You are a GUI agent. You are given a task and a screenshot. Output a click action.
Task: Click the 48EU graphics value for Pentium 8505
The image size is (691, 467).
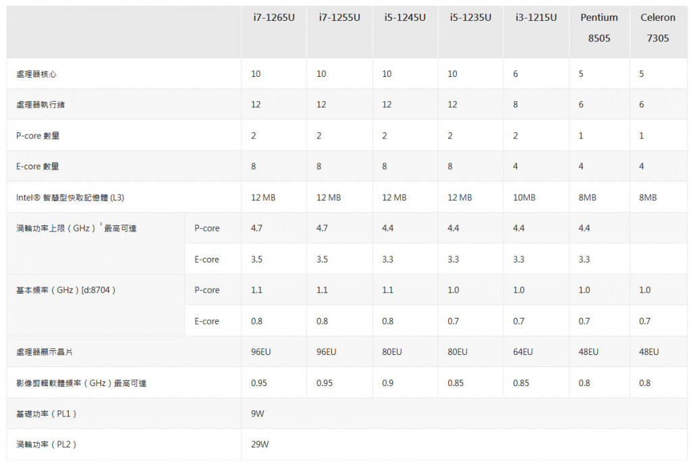588,352
